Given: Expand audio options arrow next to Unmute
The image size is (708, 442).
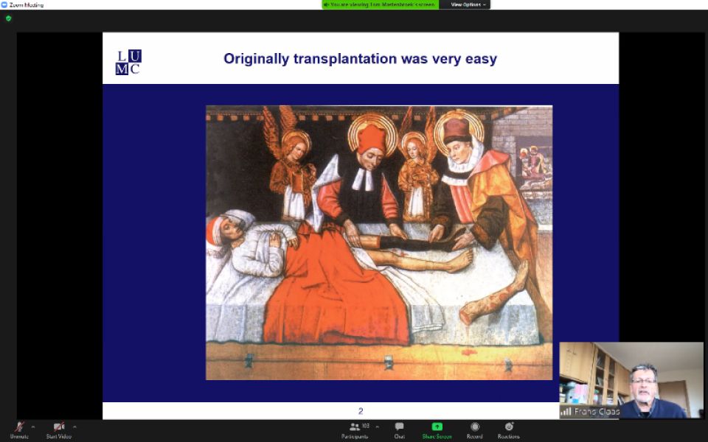Looking at the screenshot, I should 33,427.
